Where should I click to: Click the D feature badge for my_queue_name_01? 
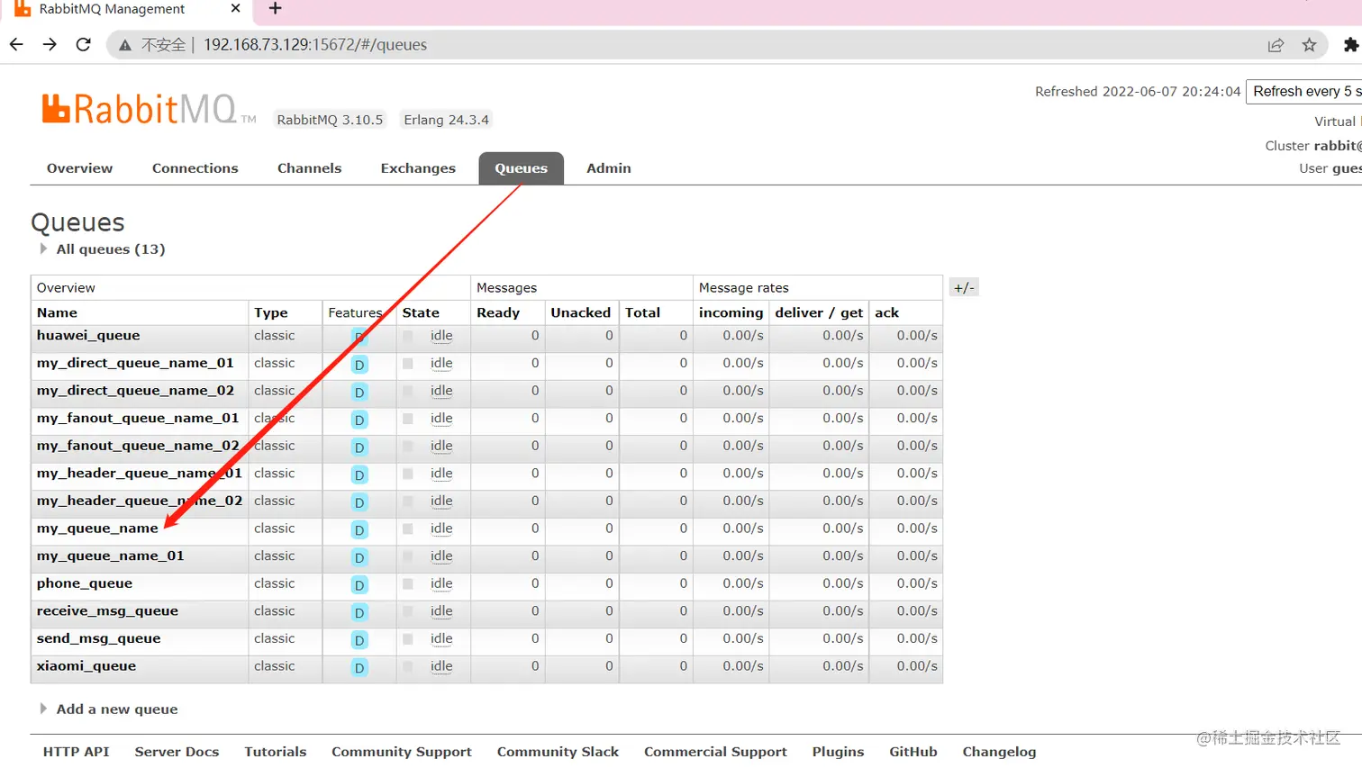(359, 557)
